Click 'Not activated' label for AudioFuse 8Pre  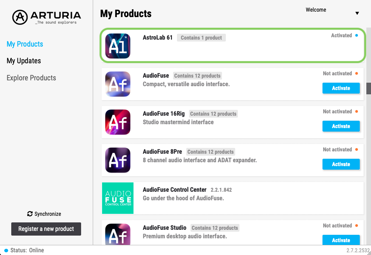(x=337, y=150)
